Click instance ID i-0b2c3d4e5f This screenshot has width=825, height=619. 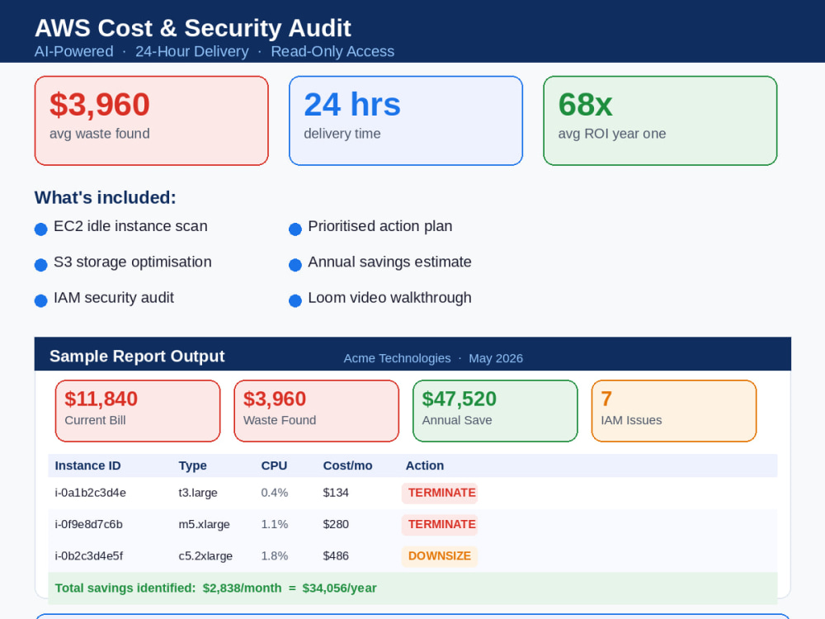[x=89, y=555]
